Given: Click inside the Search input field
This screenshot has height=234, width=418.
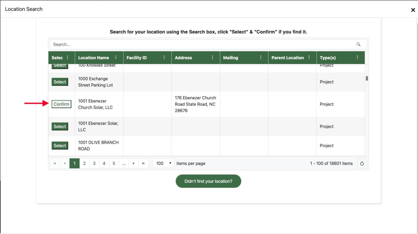Looking at the screenshot, I should pyautogui.click(x=190, y=44).
